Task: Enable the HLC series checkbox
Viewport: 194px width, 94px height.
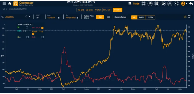Action: [x=43, y=37]
